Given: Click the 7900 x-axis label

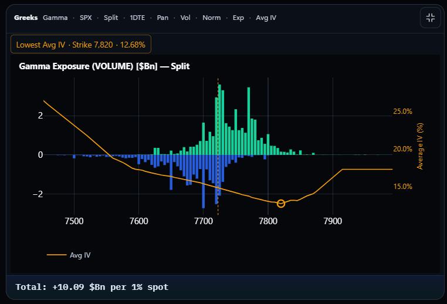Looking at the screenshot, I should click(x=333, y=221).
